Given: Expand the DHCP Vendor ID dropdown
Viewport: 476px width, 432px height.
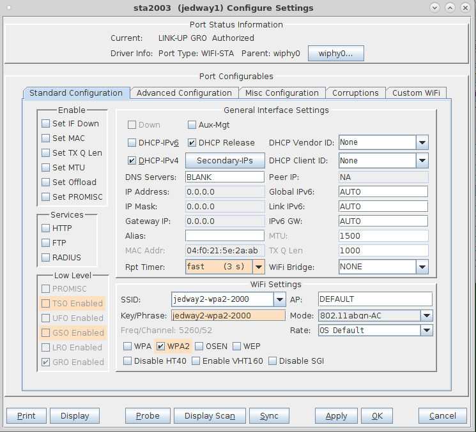Looking at the screenshot, I should pos(422,142).
